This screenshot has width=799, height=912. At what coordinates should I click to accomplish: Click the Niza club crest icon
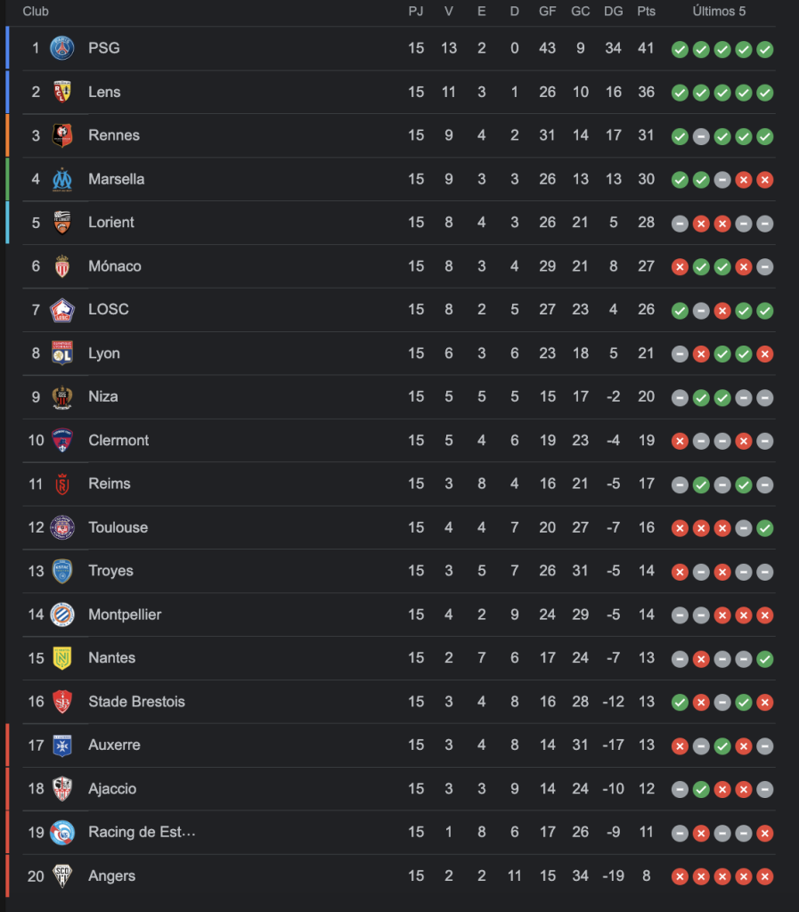62,397
